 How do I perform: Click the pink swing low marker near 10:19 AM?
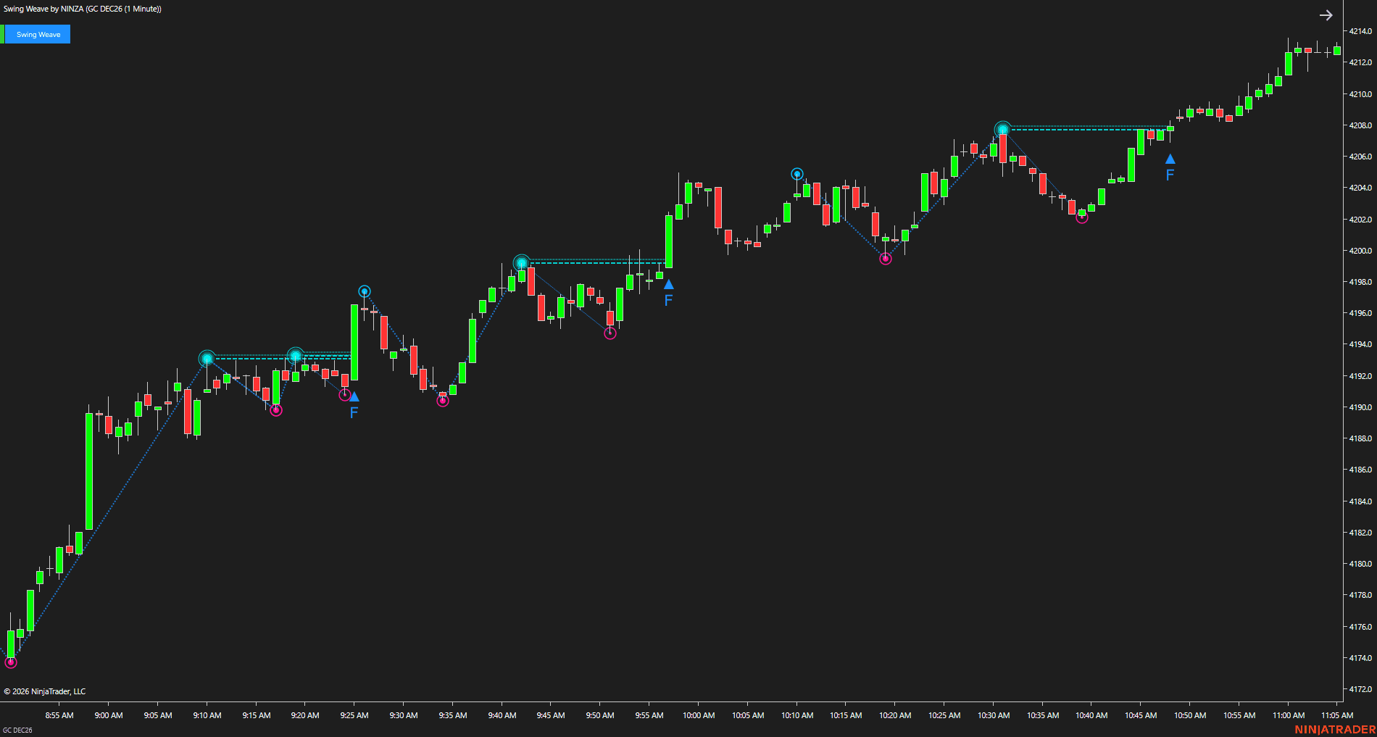tap(885, 259)
